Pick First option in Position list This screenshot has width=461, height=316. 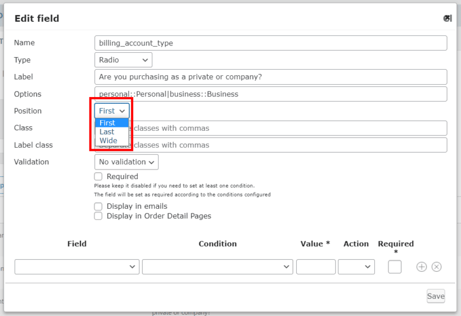click(107, 123)
